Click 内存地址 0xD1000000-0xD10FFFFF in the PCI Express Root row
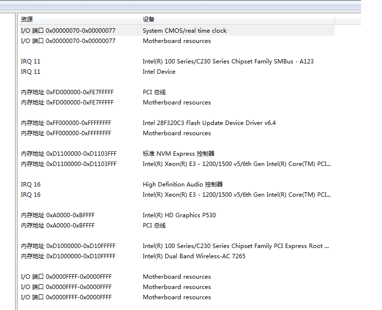The width and height of the screenshot is (382, 310). 68,246
